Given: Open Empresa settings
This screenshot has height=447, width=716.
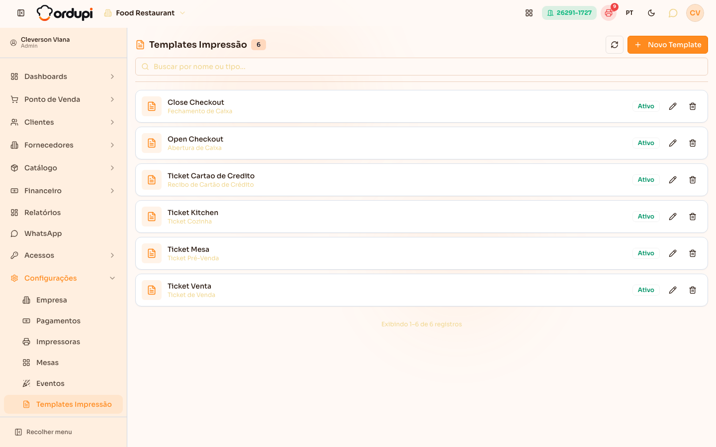Looking at the screenshot, I should click(x=63, y=300).
